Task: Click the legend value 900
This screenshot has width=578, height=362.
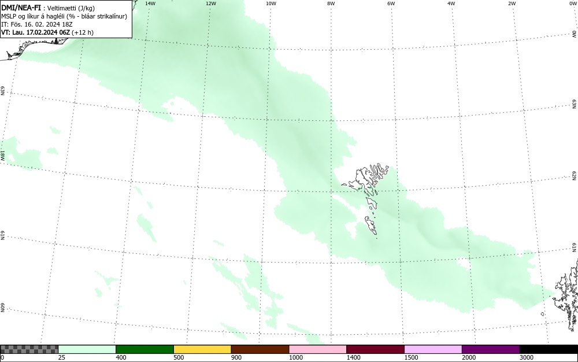Action: click(x=236, y=357)
